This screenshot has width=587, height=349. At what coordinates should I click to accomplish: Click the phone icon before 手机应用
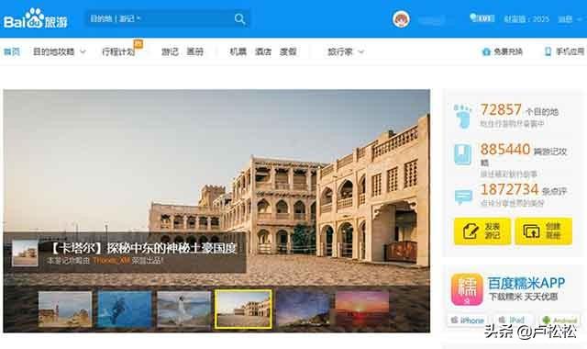[548, 51]
